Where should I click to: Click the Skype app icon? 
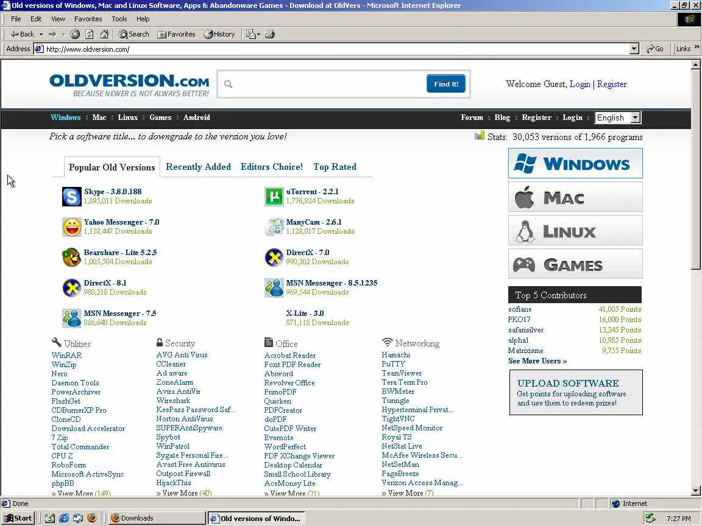point(72,197)
